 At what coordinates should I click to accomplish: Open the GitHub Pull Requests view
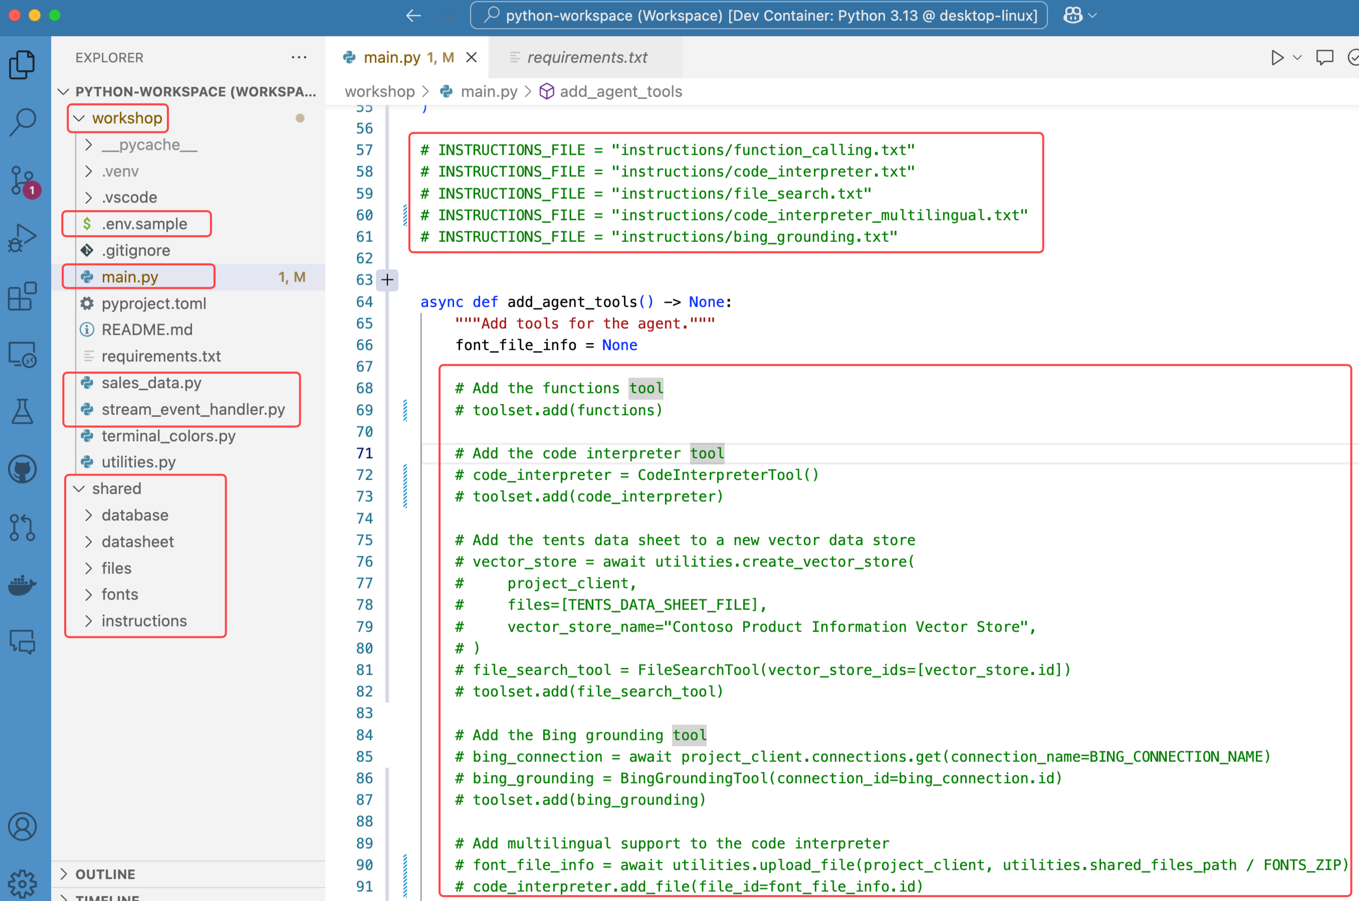pos(23,527)
